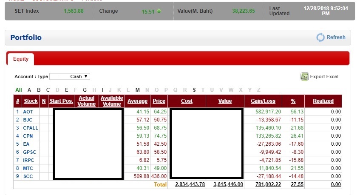Sort by the % column header
This screenshot has height=195, width=357.
click(x=293, y=101)
